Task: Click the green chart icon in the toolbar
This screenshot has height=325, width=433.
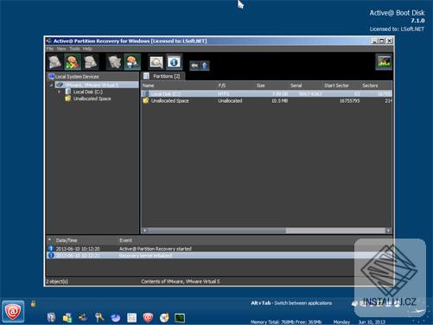Action: (384, 62)
